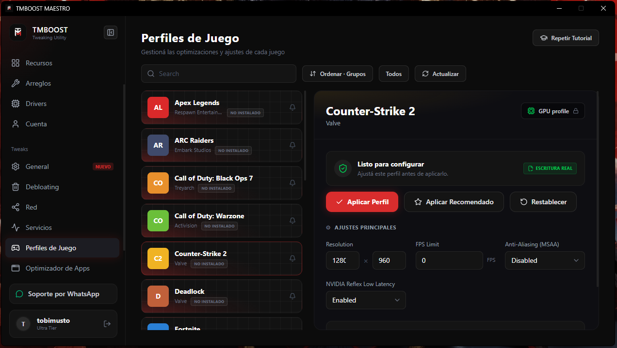Click Aplicar Perfil
Viewport: 617px width, 348px height.
[362, 202]
